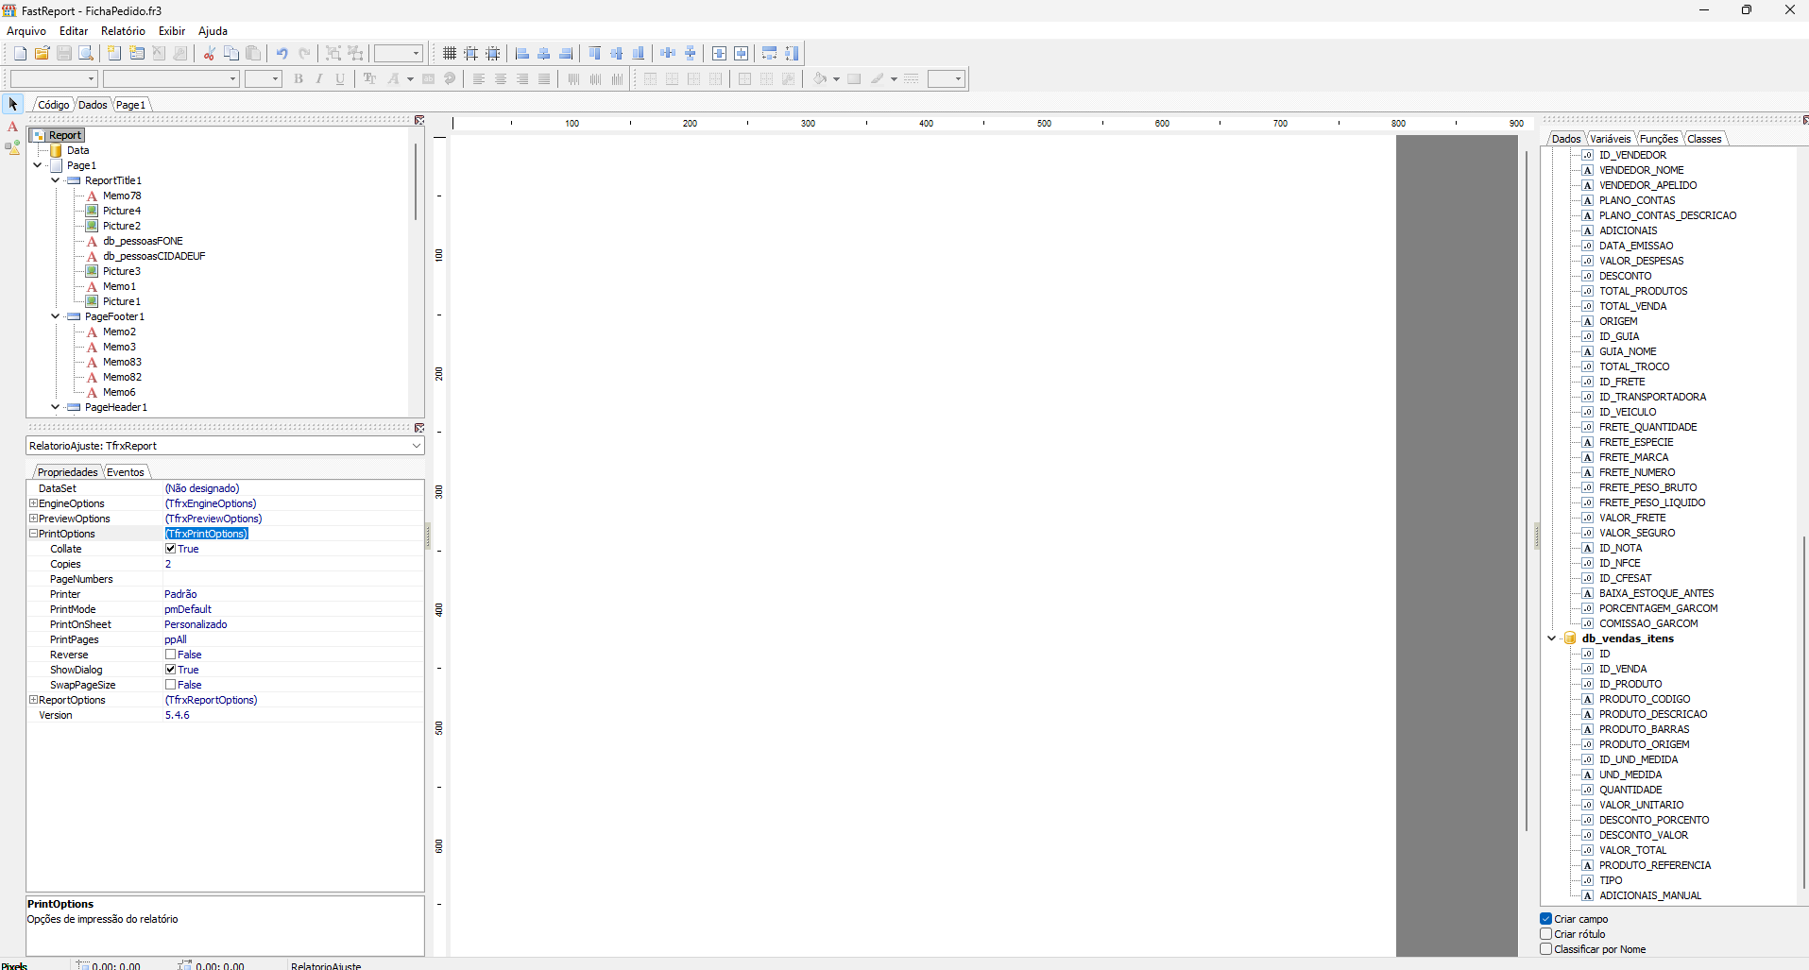This screenshot has height=970, width=1809.
Task: Click the Cut scissors icon
Action: click(209, 53)
